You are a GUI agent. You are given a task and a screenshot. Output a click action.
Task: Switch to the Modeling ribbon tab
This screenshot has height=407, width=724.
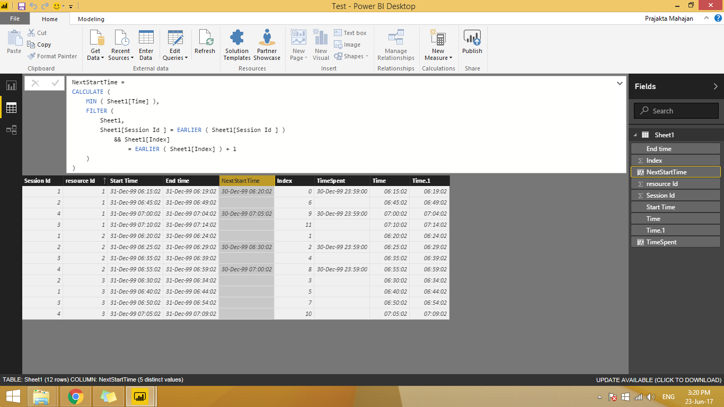[x=91, y=19]
